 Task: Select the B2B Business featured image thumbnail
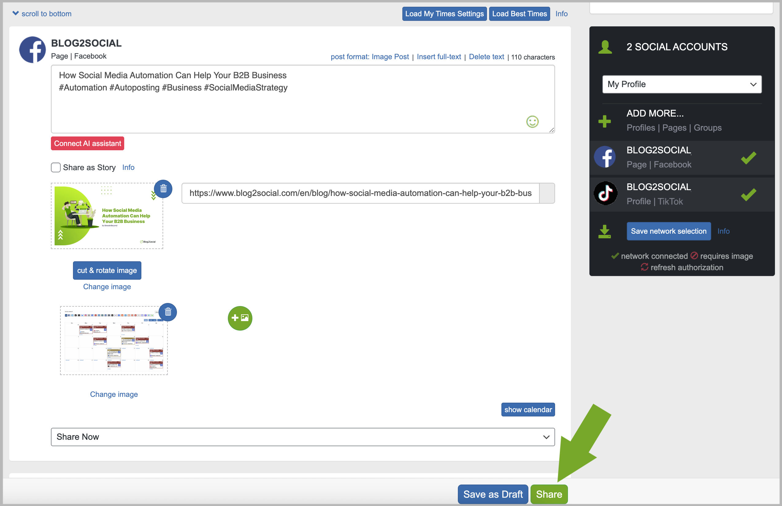107,216
